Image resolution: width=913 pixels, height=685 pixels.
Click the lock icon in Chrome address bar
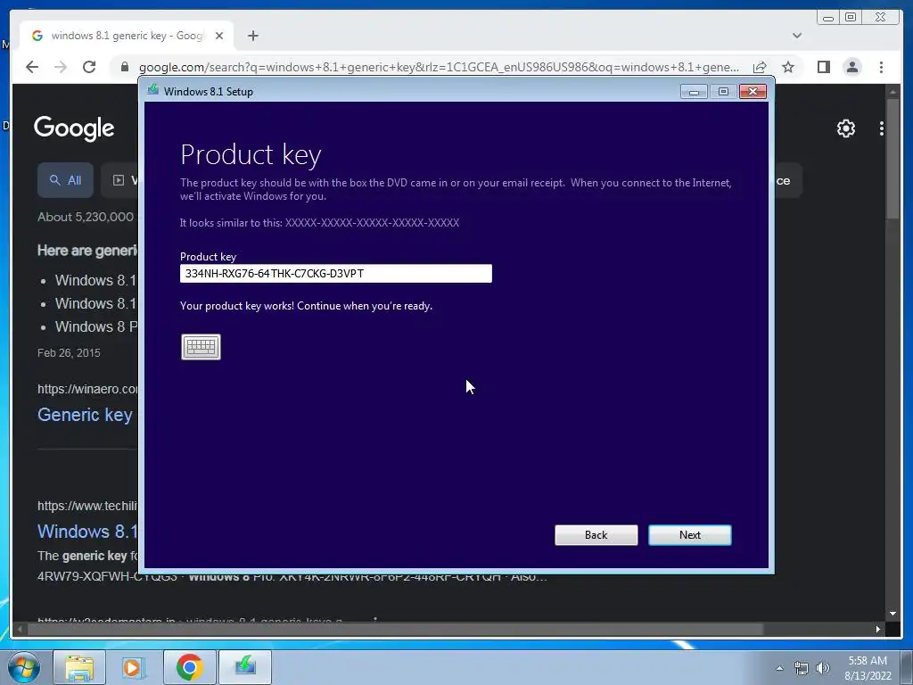[x=124, y=67]
